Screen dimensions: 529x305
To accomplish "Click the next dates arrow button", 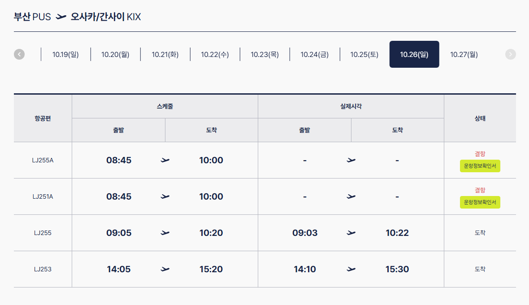I will coord(511,54).
